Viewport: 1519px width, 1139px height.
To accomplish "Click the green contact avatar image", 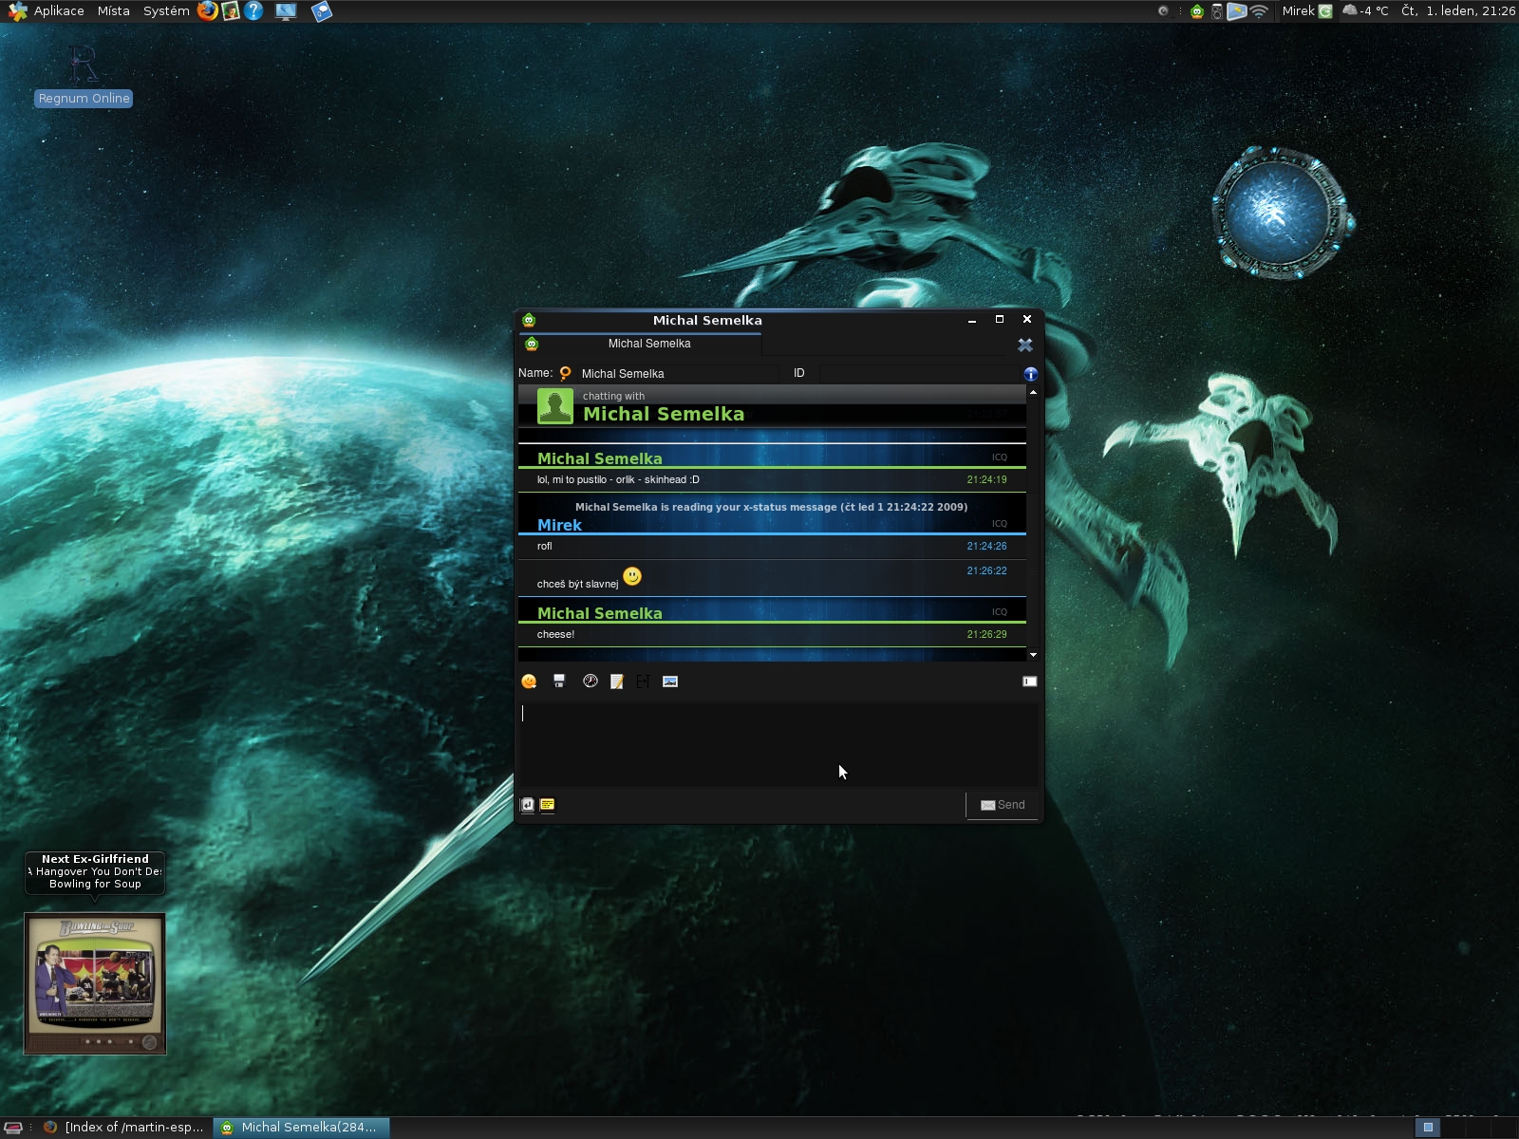I will coord(555,406).
